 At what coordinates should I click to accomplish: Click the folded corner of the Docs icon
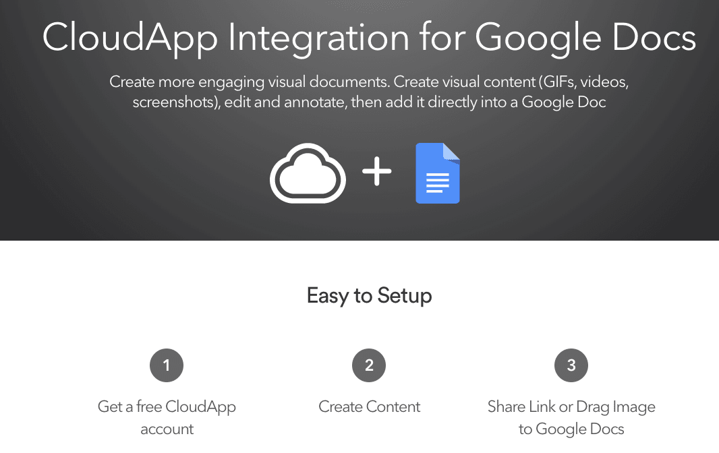[453, 150]
